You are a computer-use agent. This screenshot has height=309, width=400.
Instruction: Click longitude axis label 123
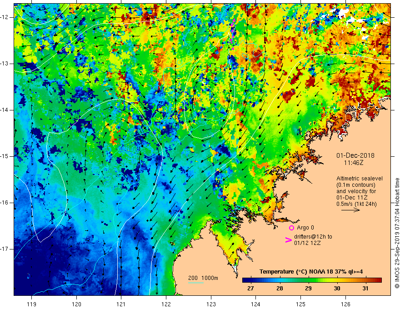point(211,304)
